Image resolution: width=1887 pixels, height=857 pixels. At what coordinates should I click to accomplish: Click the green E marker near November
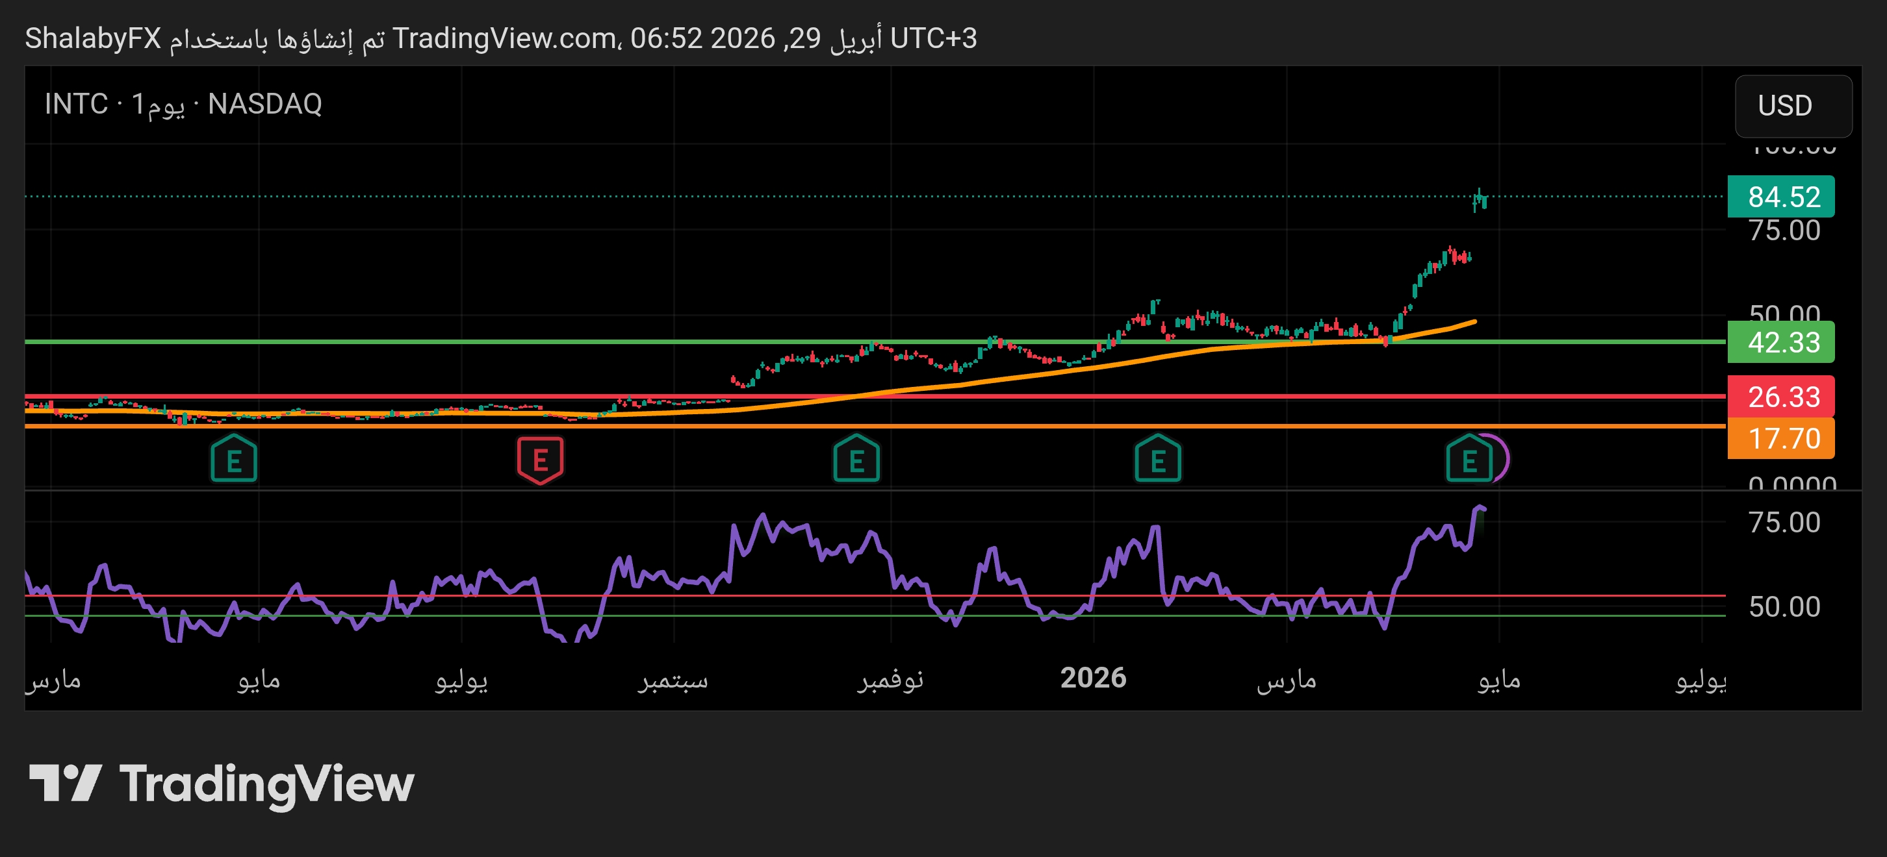pos(856,460)
